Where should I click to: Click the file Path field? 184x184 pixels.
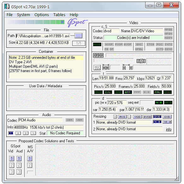click(43, 36)
